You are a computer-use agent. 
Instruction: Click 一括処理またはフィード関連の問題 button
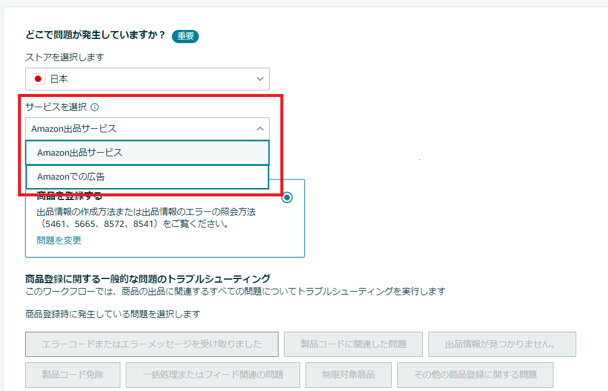point(213,375)
